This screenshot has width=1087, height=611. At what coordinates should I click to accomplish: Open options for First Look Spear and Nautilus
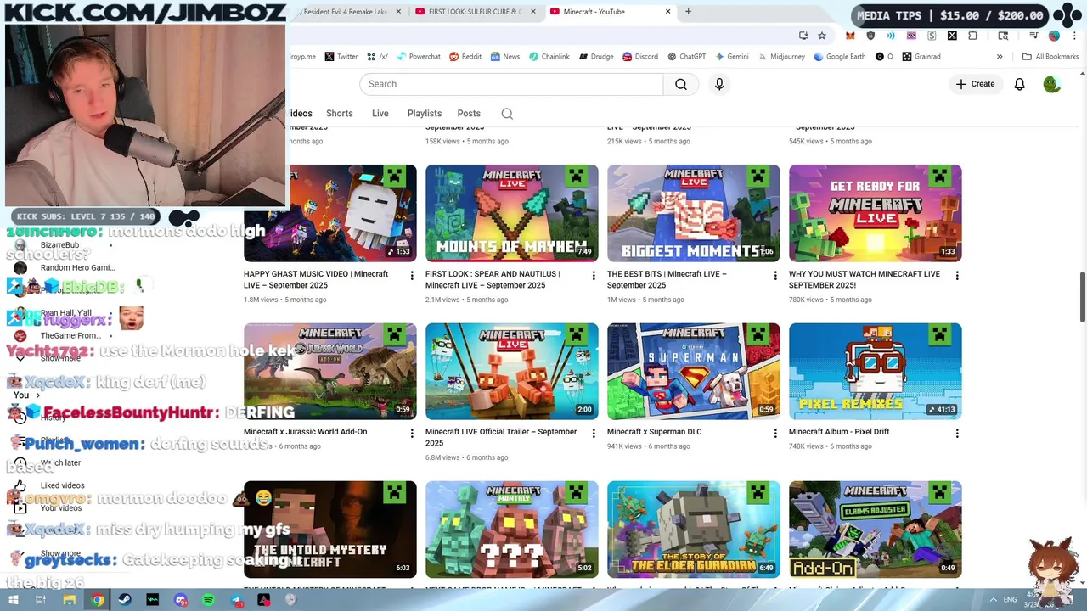[x=594, y=276]
